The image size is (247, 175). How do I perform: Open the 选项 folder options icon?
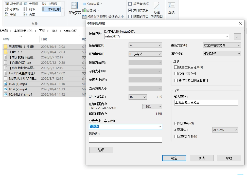click(171, 5)
